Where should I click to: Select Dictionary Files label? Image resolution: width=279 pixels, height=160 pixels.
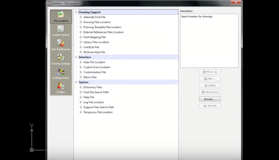[93, 87]
